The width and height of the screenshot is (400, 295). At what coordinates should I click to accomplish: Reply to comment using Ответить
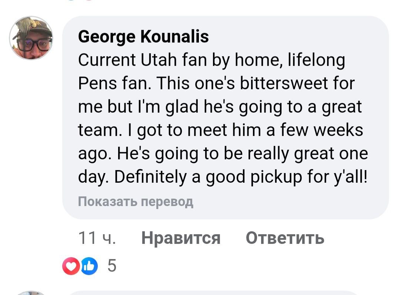click(285, 238)
